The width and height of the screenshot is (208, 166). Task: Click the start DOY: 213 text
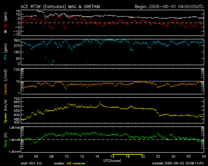coord(32,163)
